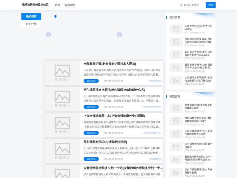
Task: Click thumbnail beside 上海老年人护理机构 hot article
Action: (x=176, y=80)
